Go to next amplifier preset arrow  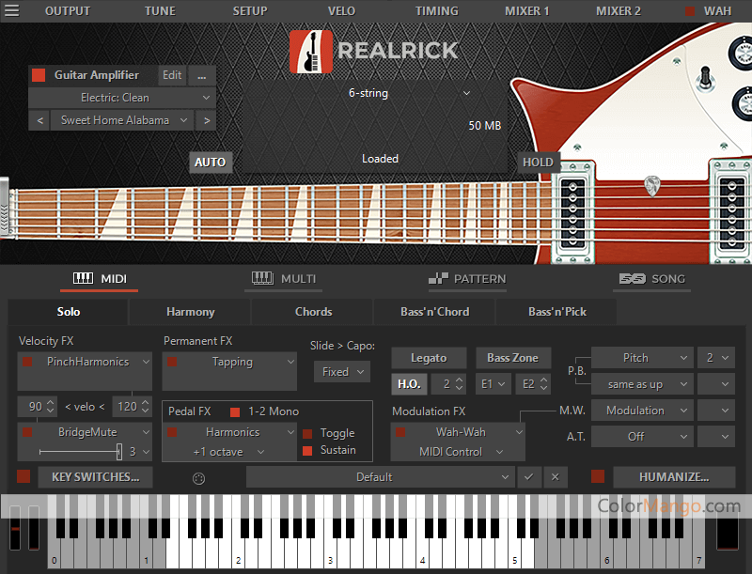coord(205,120)
